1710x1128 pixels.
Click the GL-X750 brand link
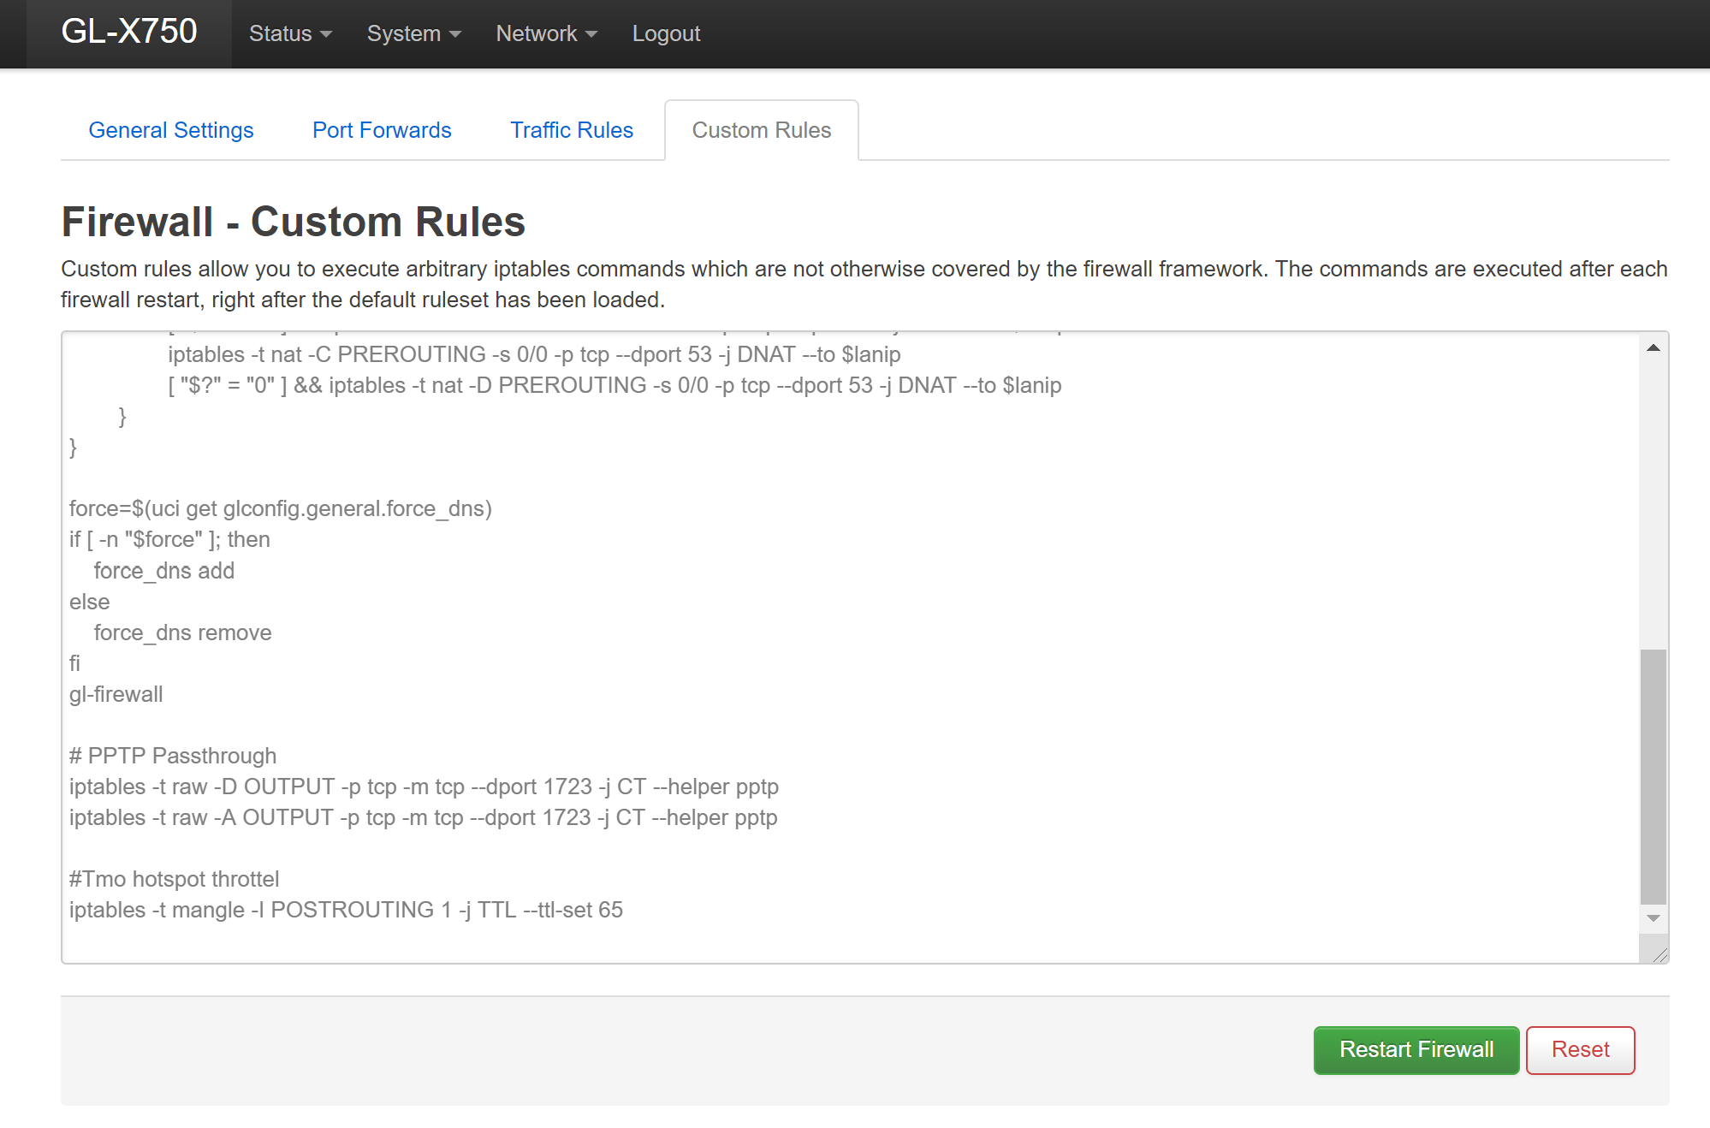(129, 33)
